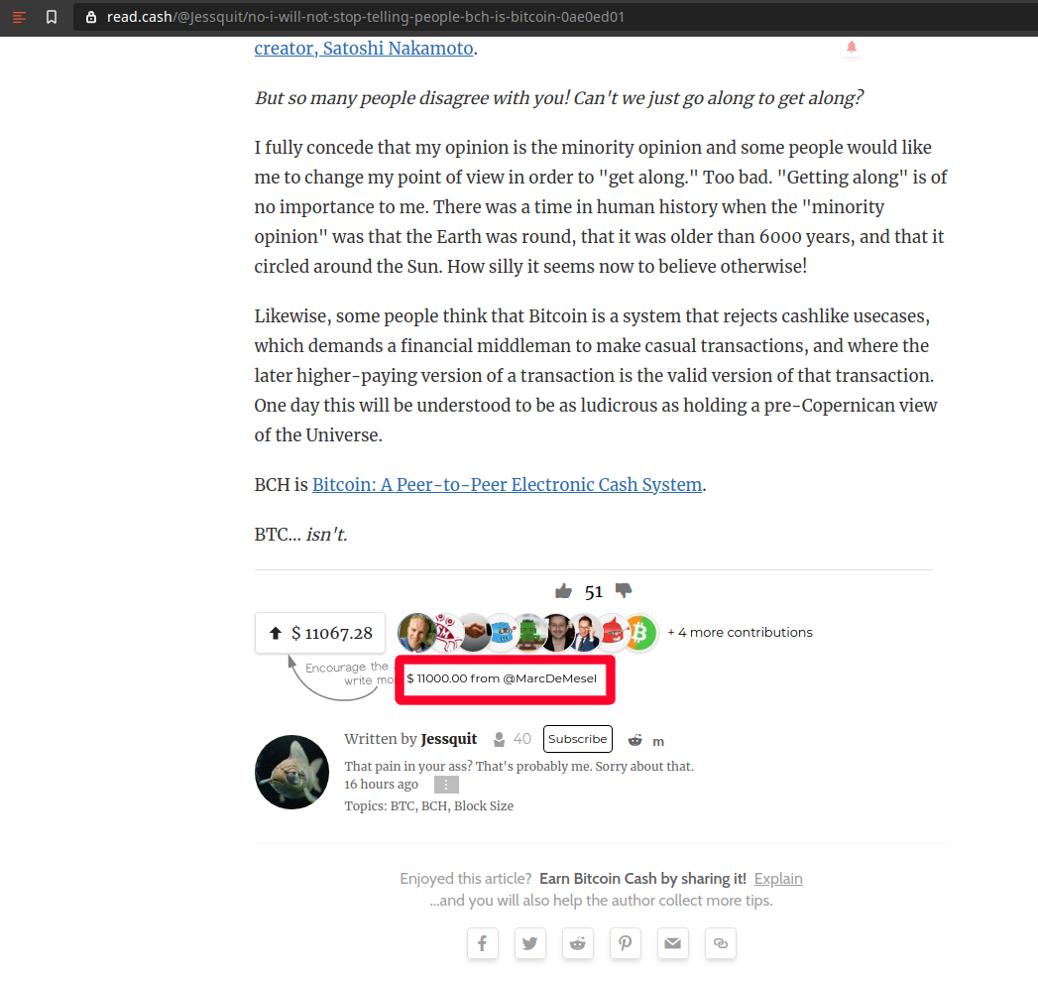The width and height of the screenshot is (1038, 981).
Task: Copy article link with chain icon
Action: tap(721, 943)
